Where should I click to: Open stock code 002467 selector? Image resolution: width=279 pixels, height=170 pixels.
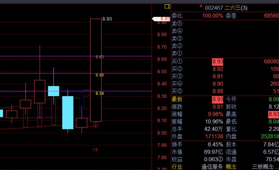214,8
